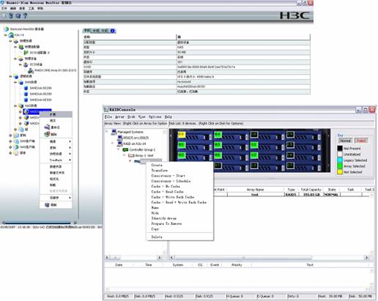
Task: Click the Controller Group 1 green card icon
Action: click(x=125, y=149)
